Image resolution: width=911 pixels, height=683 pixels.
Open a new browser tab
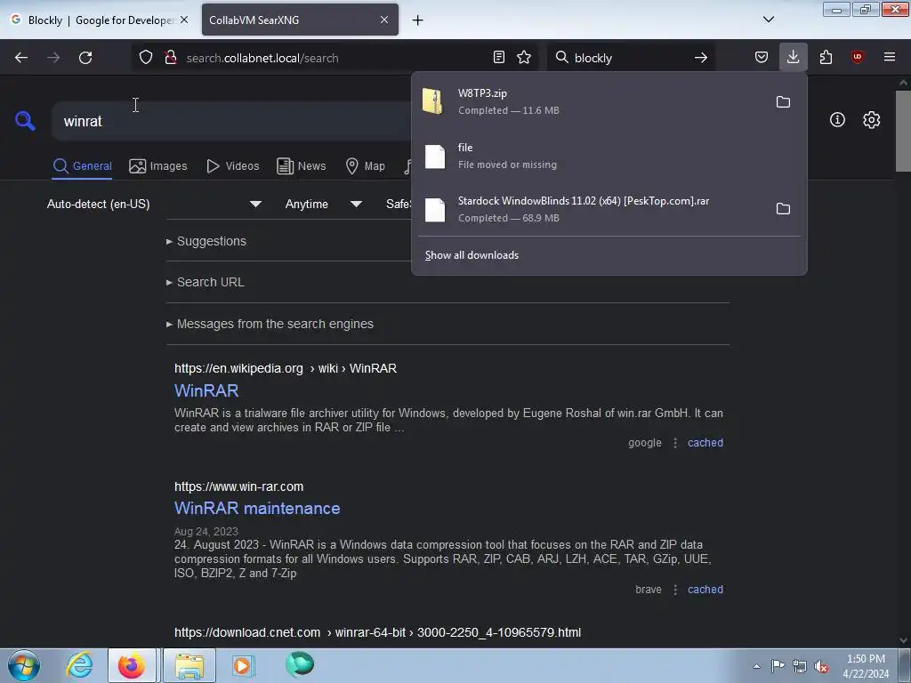(x=418, y=20)
